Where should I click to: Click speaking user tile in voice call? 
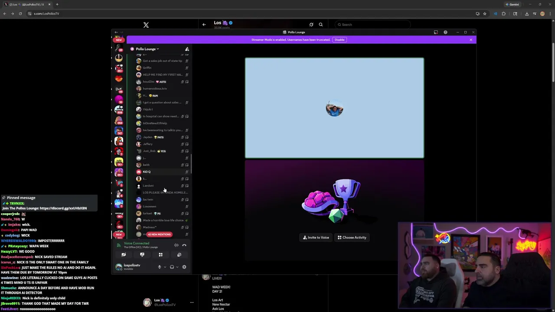coord(334,108)
